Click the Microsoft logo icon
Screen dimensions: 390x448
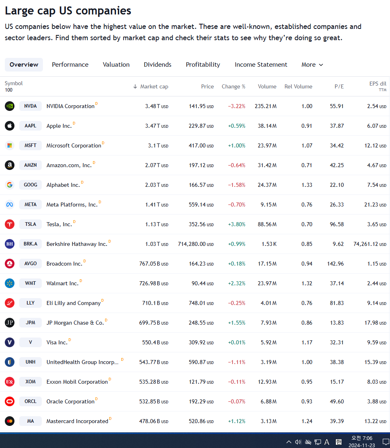[x=10, y=145]
